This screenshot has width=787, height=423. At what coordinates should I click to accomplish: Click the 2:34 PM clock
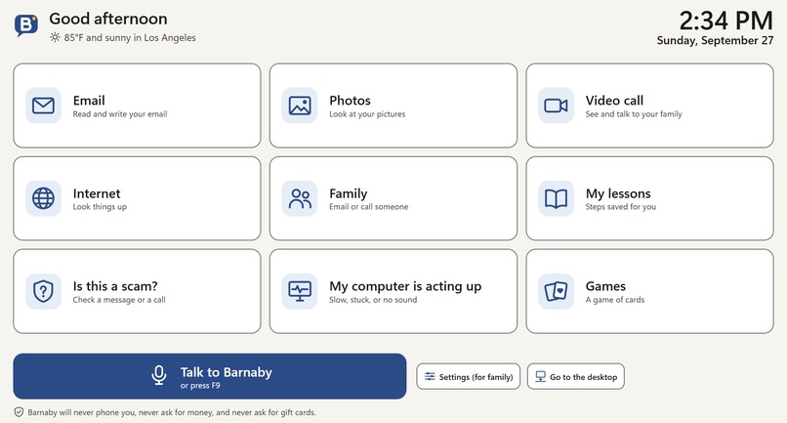tap(725, 21)
